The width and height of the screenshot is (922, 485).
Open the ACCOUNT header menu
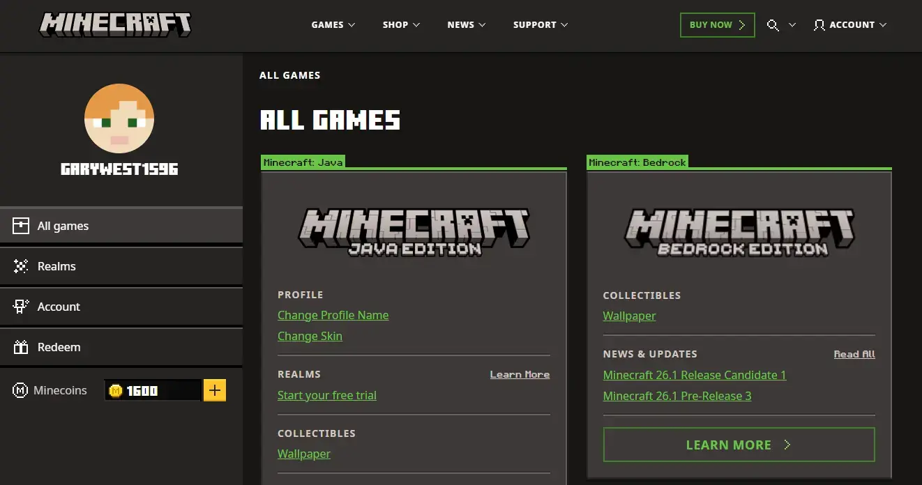(850, 25)
